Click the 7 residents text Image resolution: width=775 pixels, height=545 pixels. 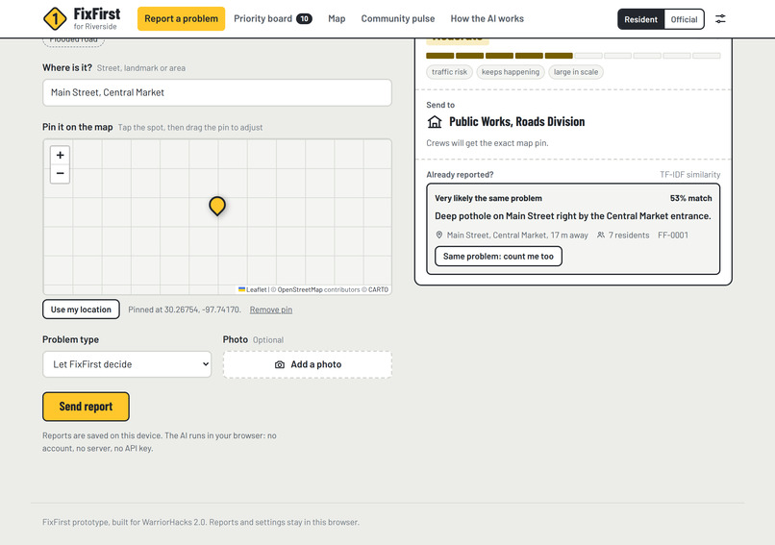point(629,235)
